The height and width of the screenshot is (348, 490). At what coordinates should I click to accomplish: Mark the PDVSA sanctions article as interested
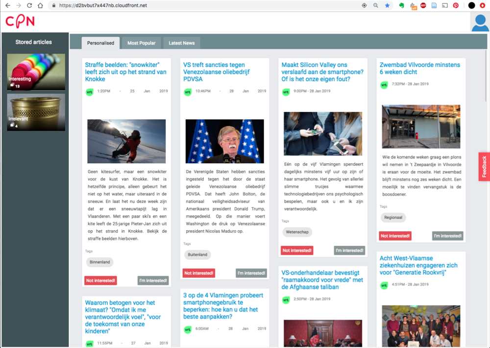click(x=251, y=273)
